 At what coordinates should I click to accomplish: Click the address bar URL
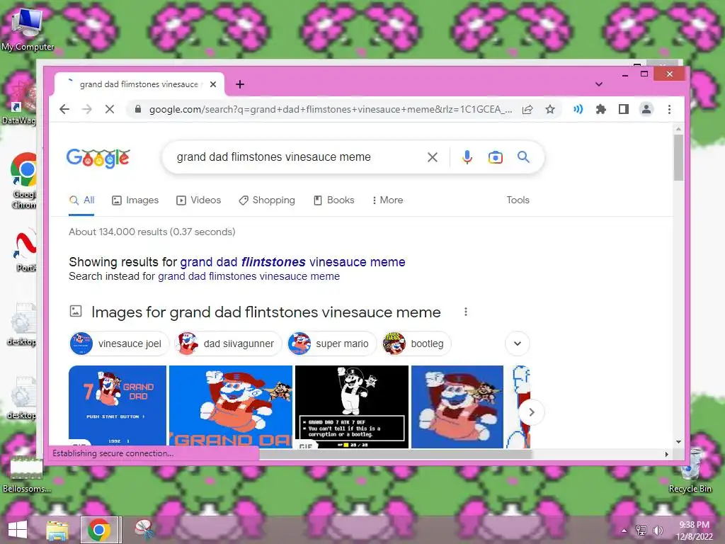330,110
